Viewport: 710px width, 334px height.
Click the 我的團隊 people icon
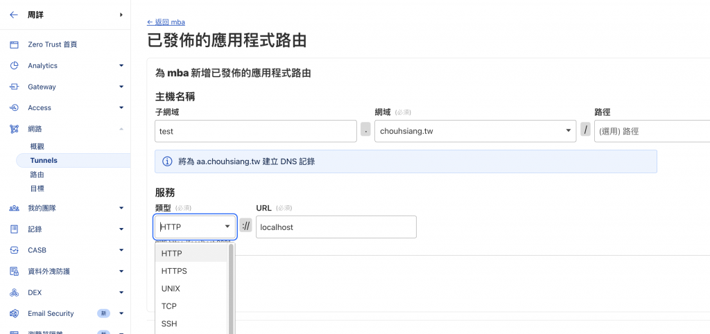14,208
